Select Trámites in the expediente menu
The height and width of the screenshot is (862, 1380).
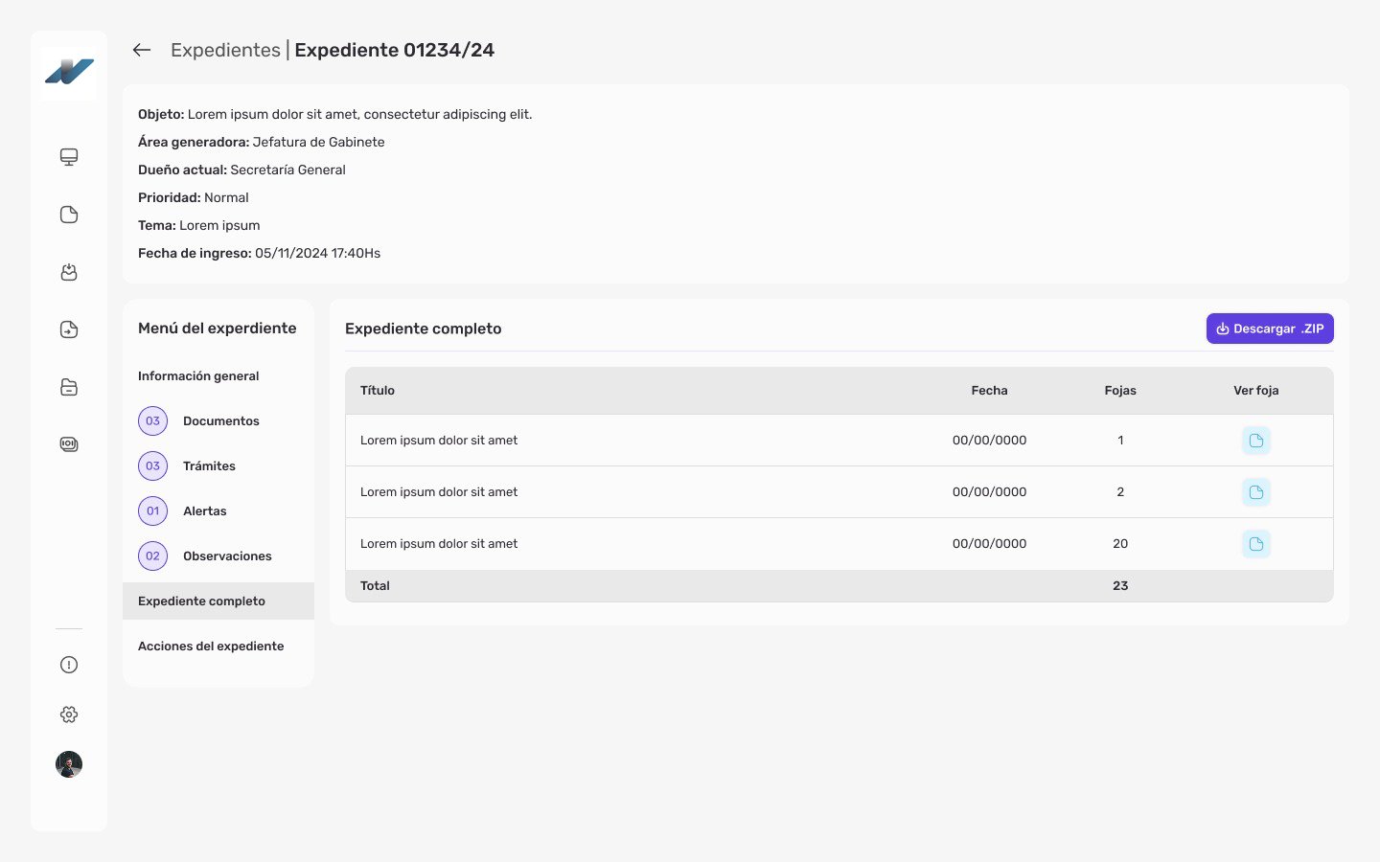[x=209, y=466]
